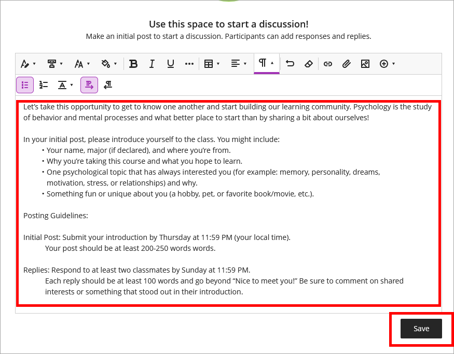
Task: Expand the text alignment options
Action: coord(238,63)
